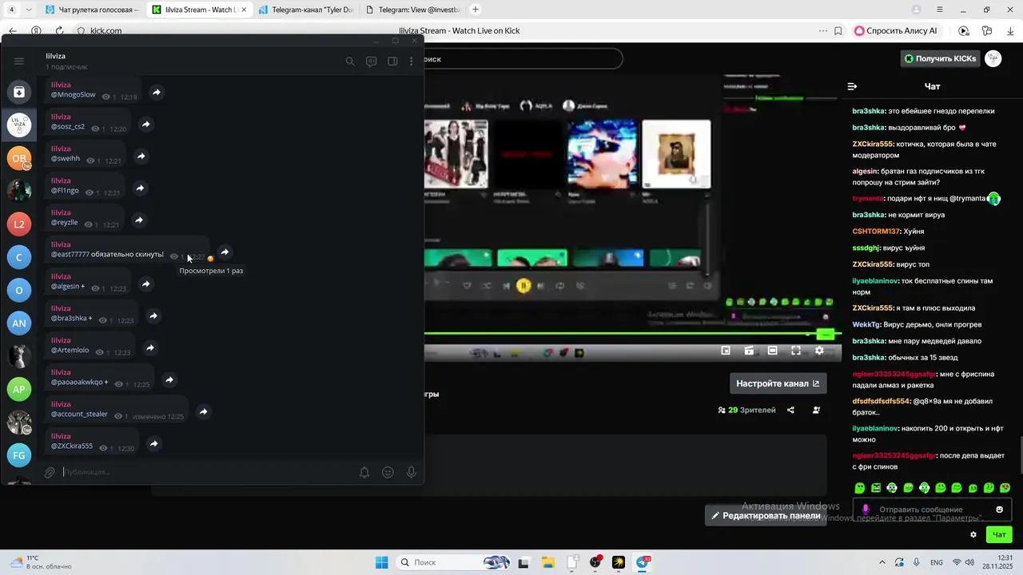Click Редактировать панели button
Viewport: 1023px width, 575px height.
(766, 516)
